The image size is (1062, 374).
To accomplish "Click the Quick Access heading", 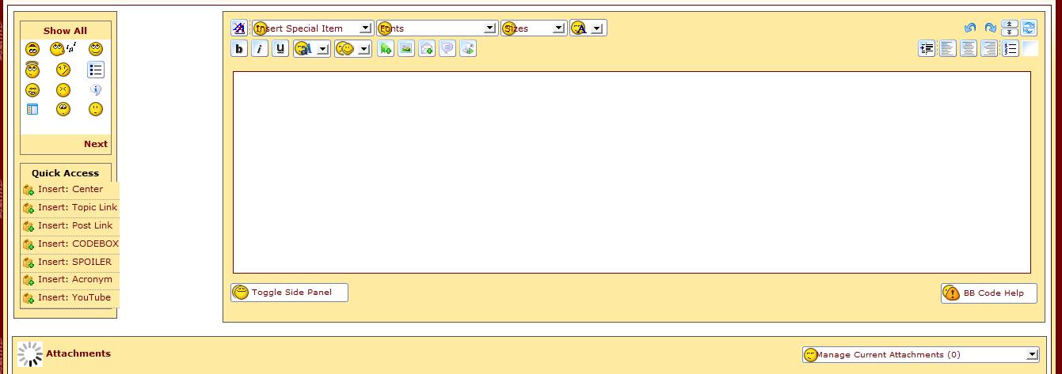I will click(x=66, y=173).
